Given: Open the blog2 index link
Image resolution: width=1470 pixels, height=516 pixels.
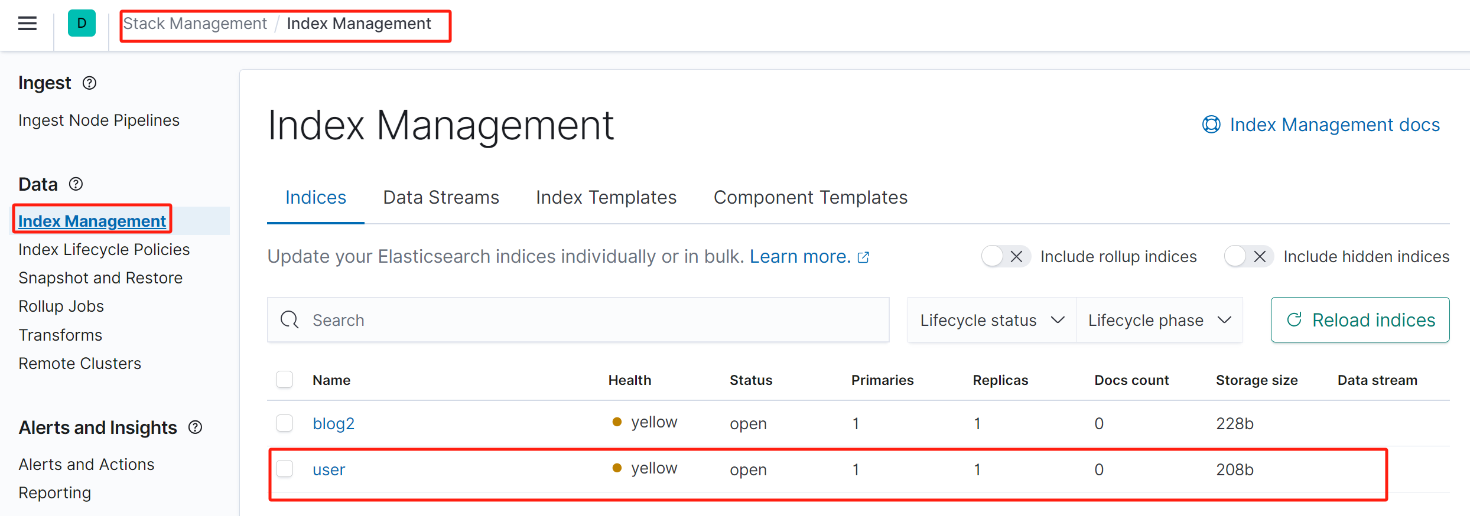Looking at the screenshot, I should [333, 423].
